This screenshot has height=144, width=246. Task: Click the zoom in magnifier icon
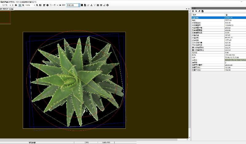(37, 5)
